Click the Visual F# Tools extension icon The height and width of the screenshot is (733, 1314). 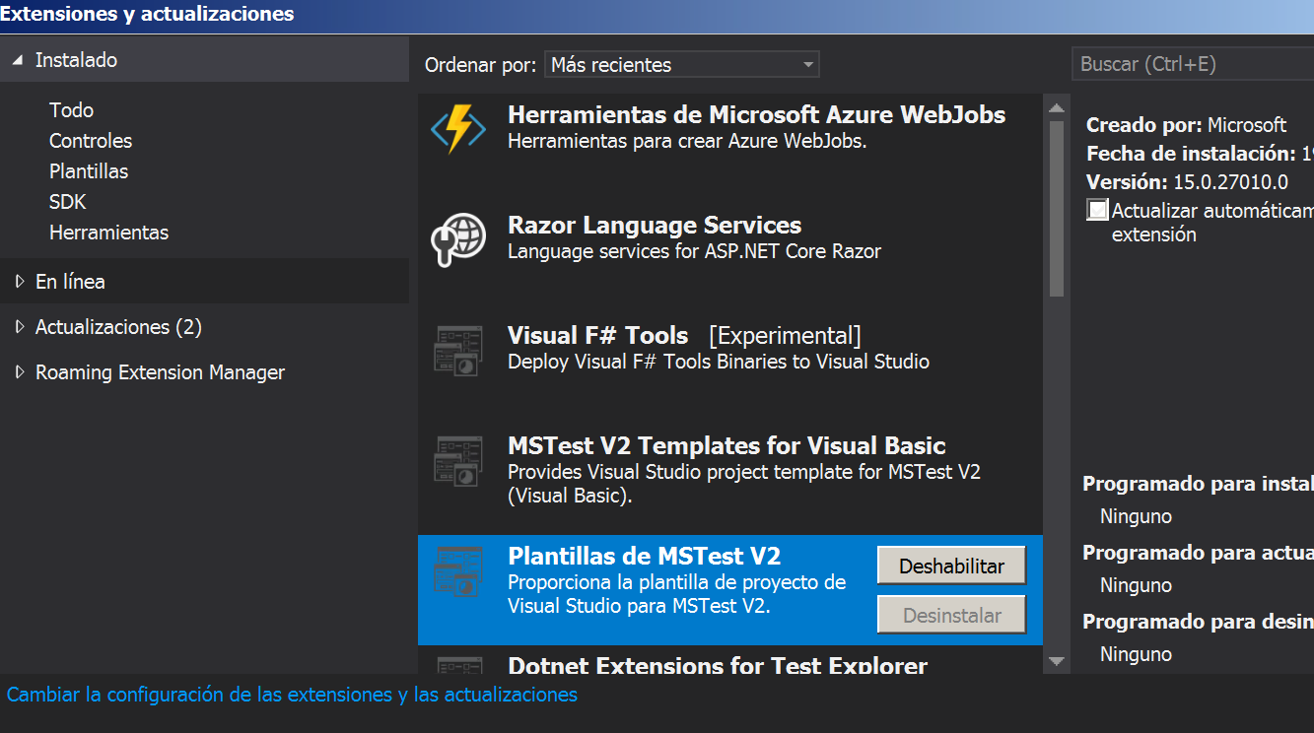point(458,350)
